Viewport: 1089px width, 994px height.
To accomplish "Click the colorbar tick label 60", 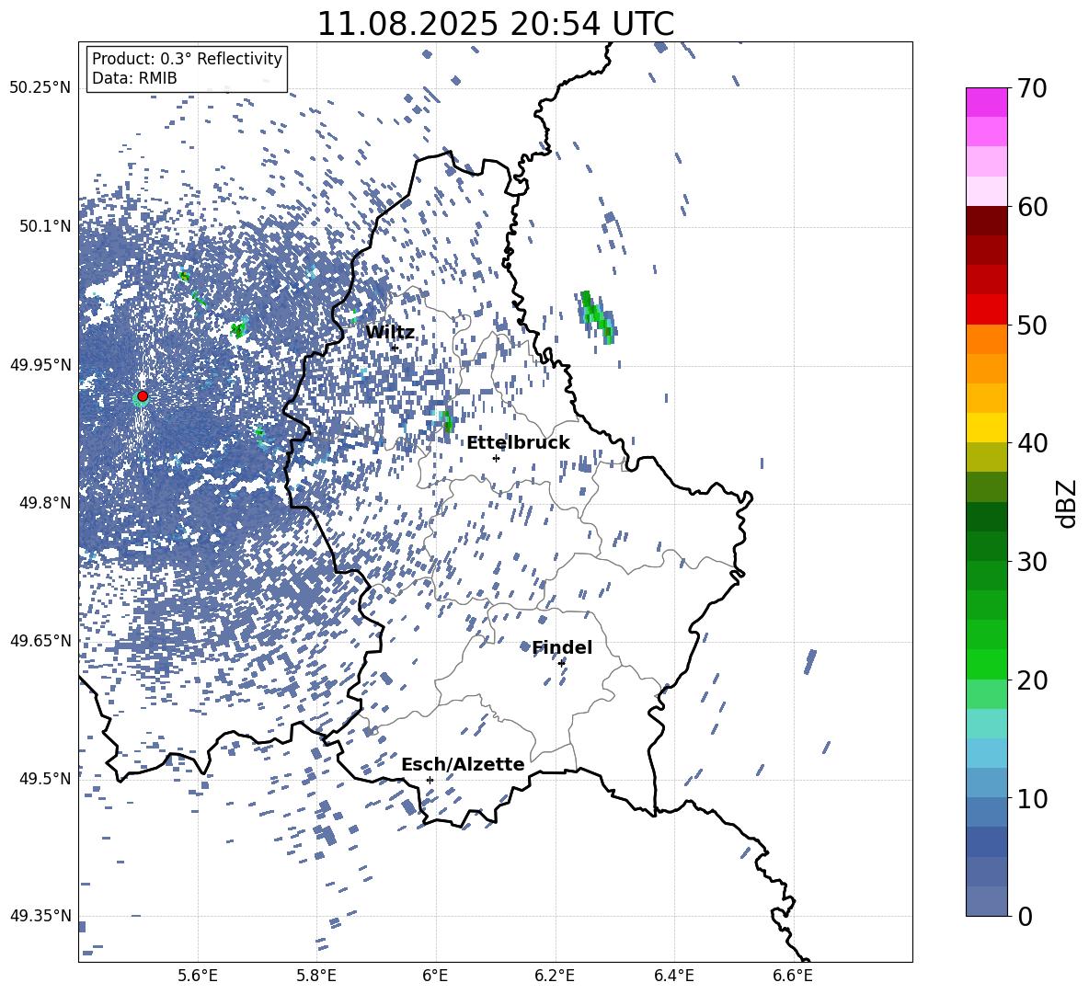I will (x=1032, y=207).
